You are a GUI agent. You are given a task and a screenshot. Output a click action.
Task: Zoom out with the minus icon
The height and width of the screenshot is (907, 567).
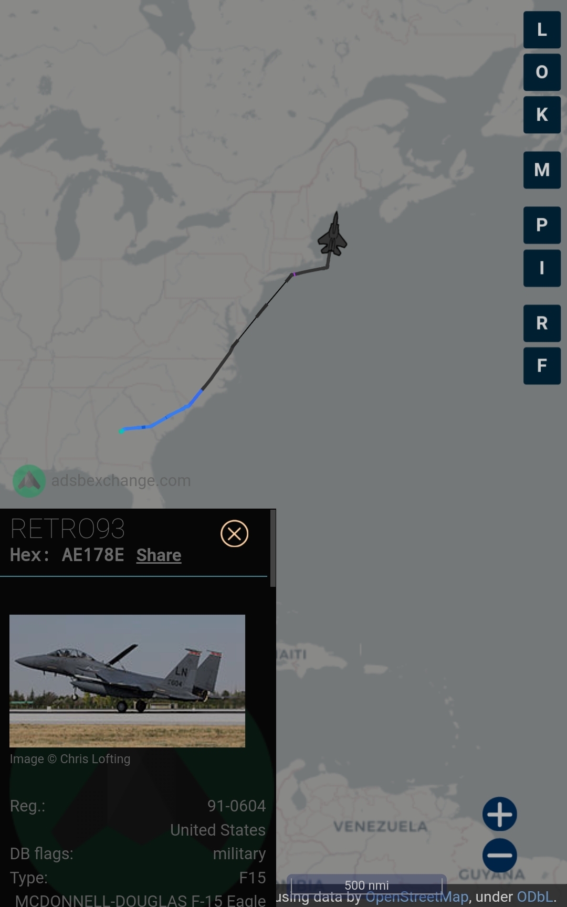(500, 855)
